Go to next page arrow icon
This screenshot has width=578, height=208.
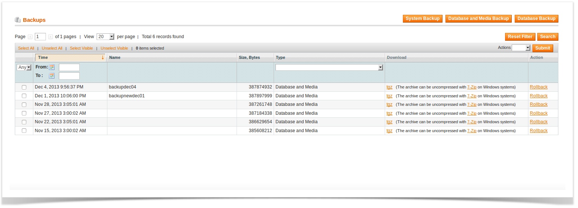pyautogui.click(x=51, y=37)
